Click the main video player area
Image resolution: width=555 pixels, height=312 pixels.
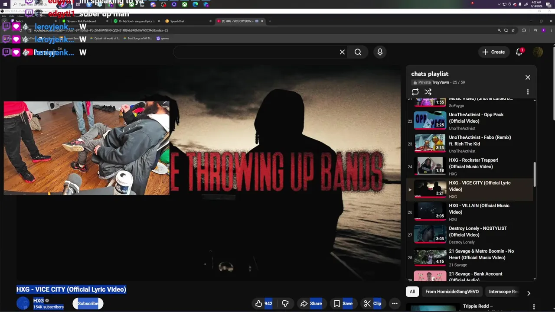tap(209, 173)
